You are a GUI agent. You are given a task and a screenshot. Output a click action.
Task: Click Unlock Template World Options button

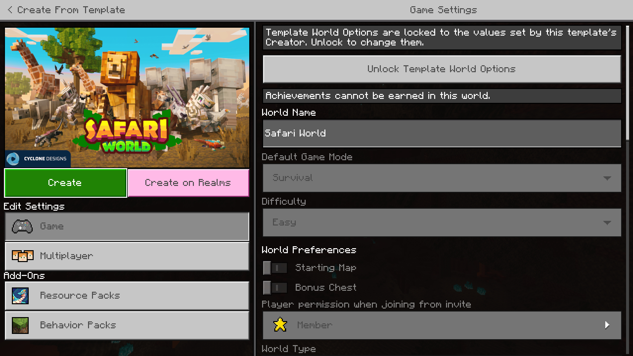pos(442,69)
